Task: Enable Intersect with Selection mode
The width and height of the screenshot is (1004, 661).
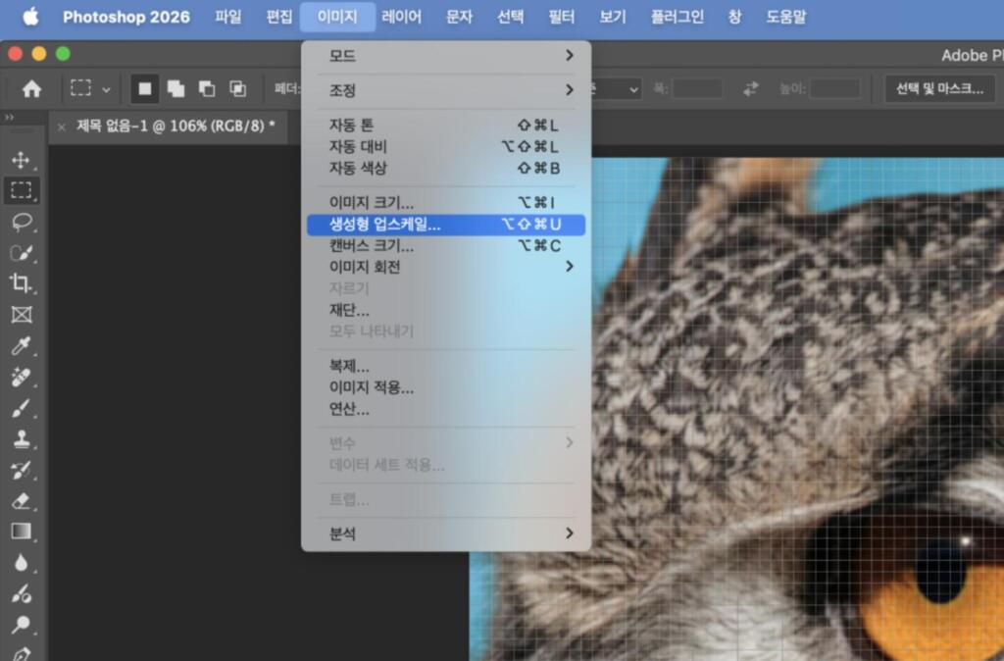Action: pyautogui.click(x=237, y=89)
